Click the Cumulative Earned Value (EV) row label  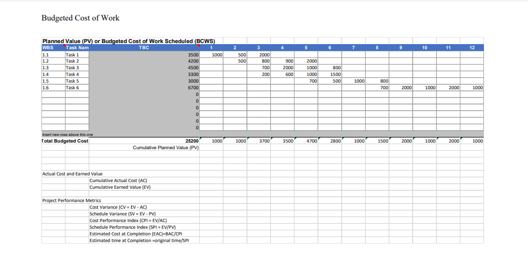point(120,187)
